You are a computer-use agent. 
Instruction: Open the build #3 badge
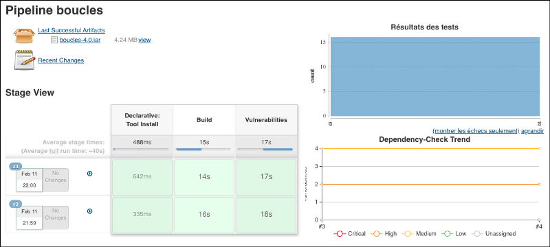(15, 204)
